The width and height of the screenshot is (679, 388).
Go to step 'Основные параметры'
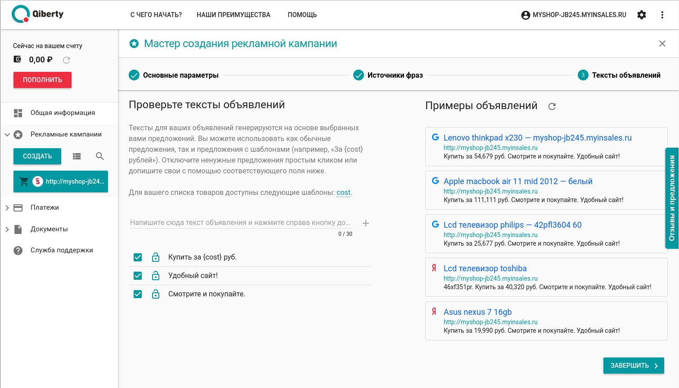pyautogui.click(x=174, y=75)
